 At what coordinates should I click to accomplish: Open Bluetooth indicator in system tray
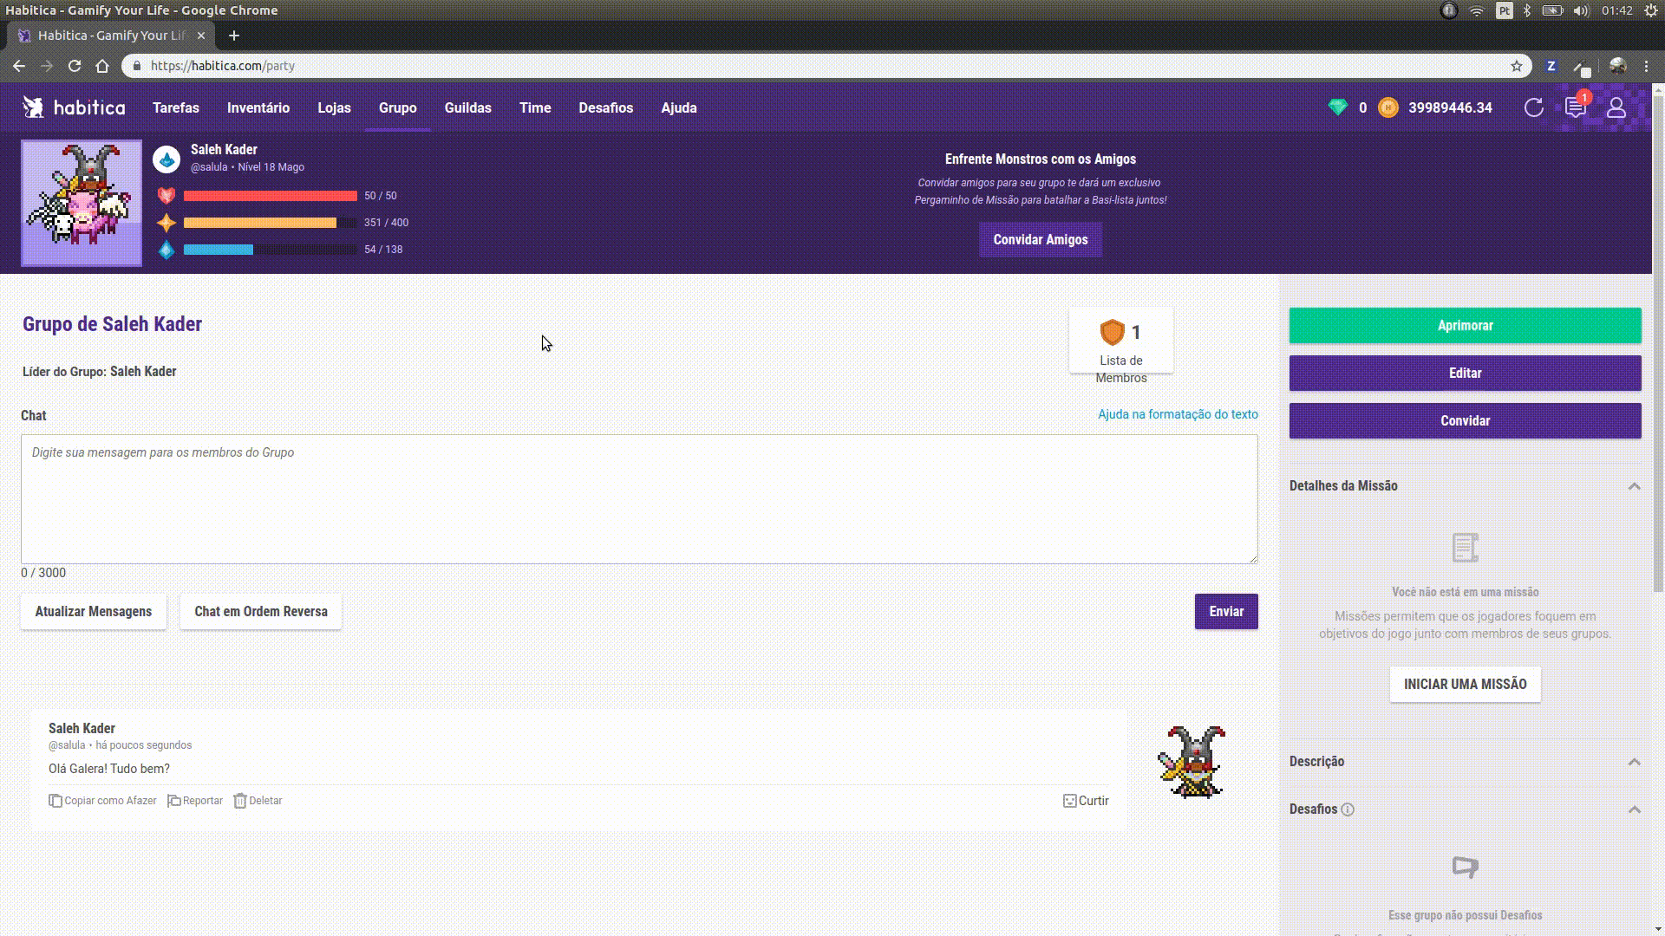pos(1527,10)
